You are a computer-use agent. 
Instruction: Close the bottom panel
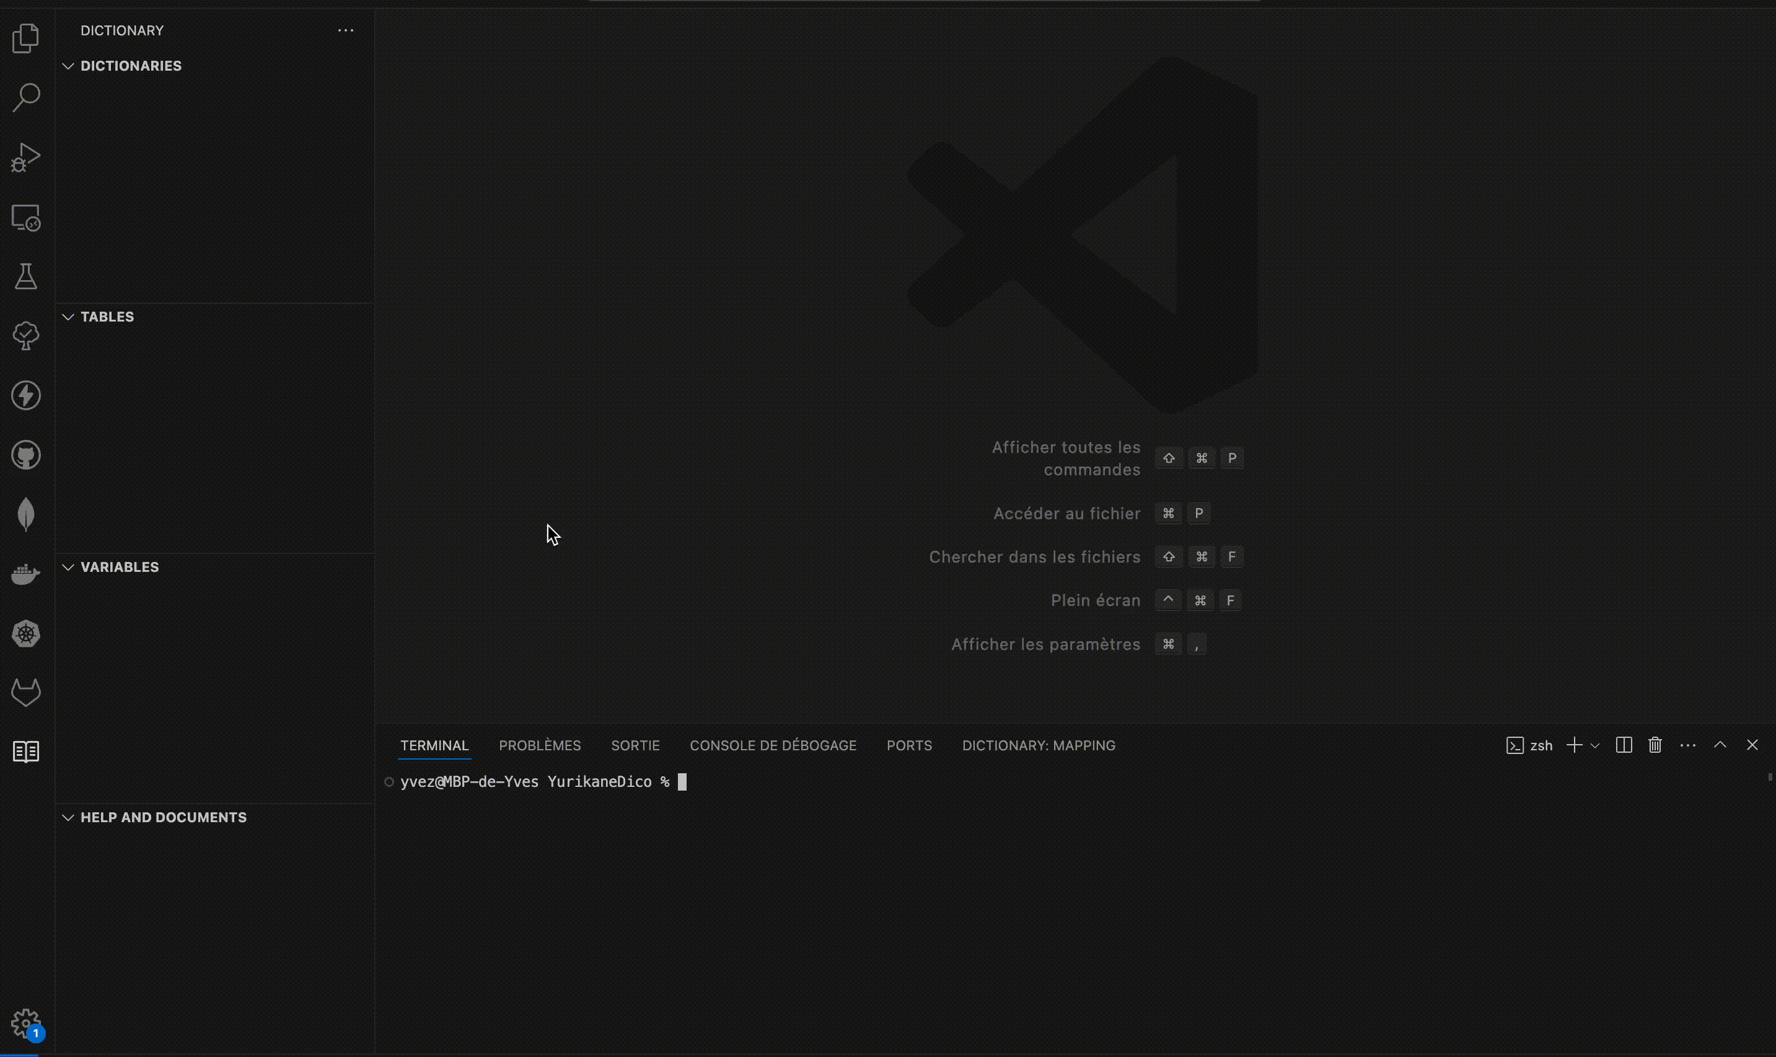pyautogui.click(x=1752, y=745)
